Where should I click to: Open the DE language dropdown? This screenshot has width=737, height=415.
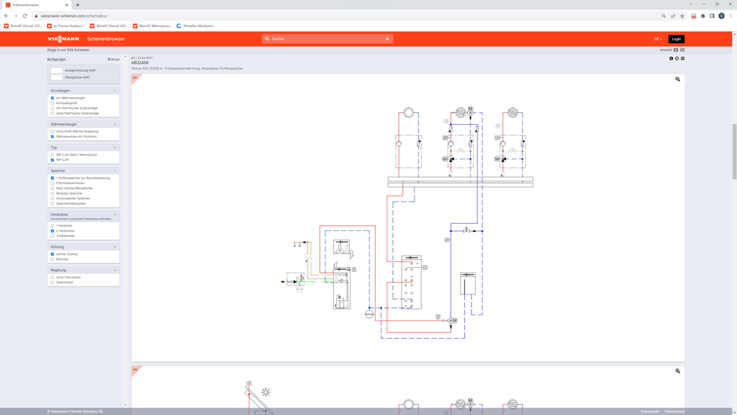pos(657,39)
